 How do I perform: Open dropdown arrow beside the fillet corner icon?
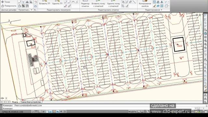(169, 6)
